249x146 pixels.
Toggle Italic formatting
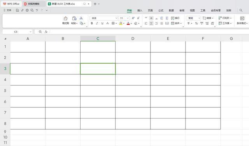tap(97, 23)
